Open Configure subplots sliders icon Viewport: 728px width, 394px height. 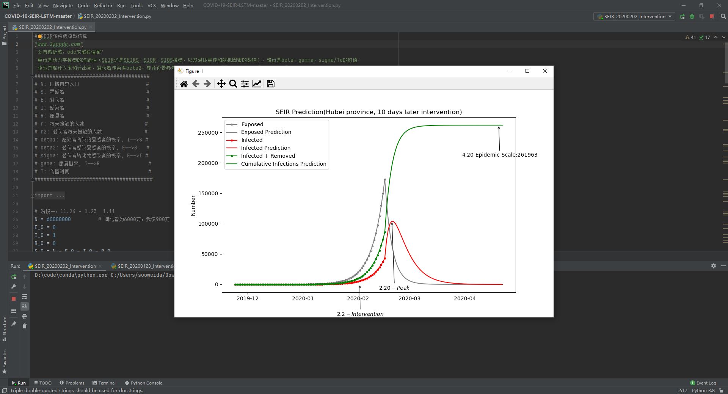[245, 84]
